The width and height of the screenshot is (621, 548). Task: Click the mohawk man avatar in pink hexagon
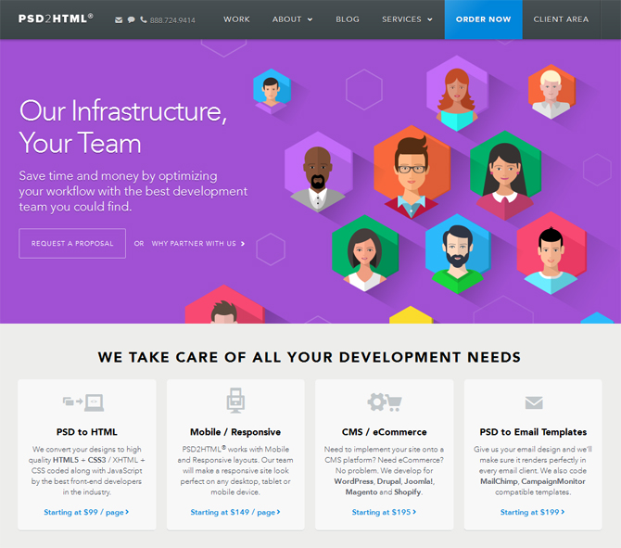(551, 253)
